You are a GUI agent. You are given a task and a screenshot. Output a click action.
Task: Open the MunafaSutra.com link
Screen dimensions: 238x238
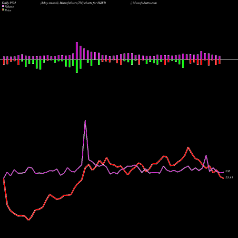(x=144, y=3)
